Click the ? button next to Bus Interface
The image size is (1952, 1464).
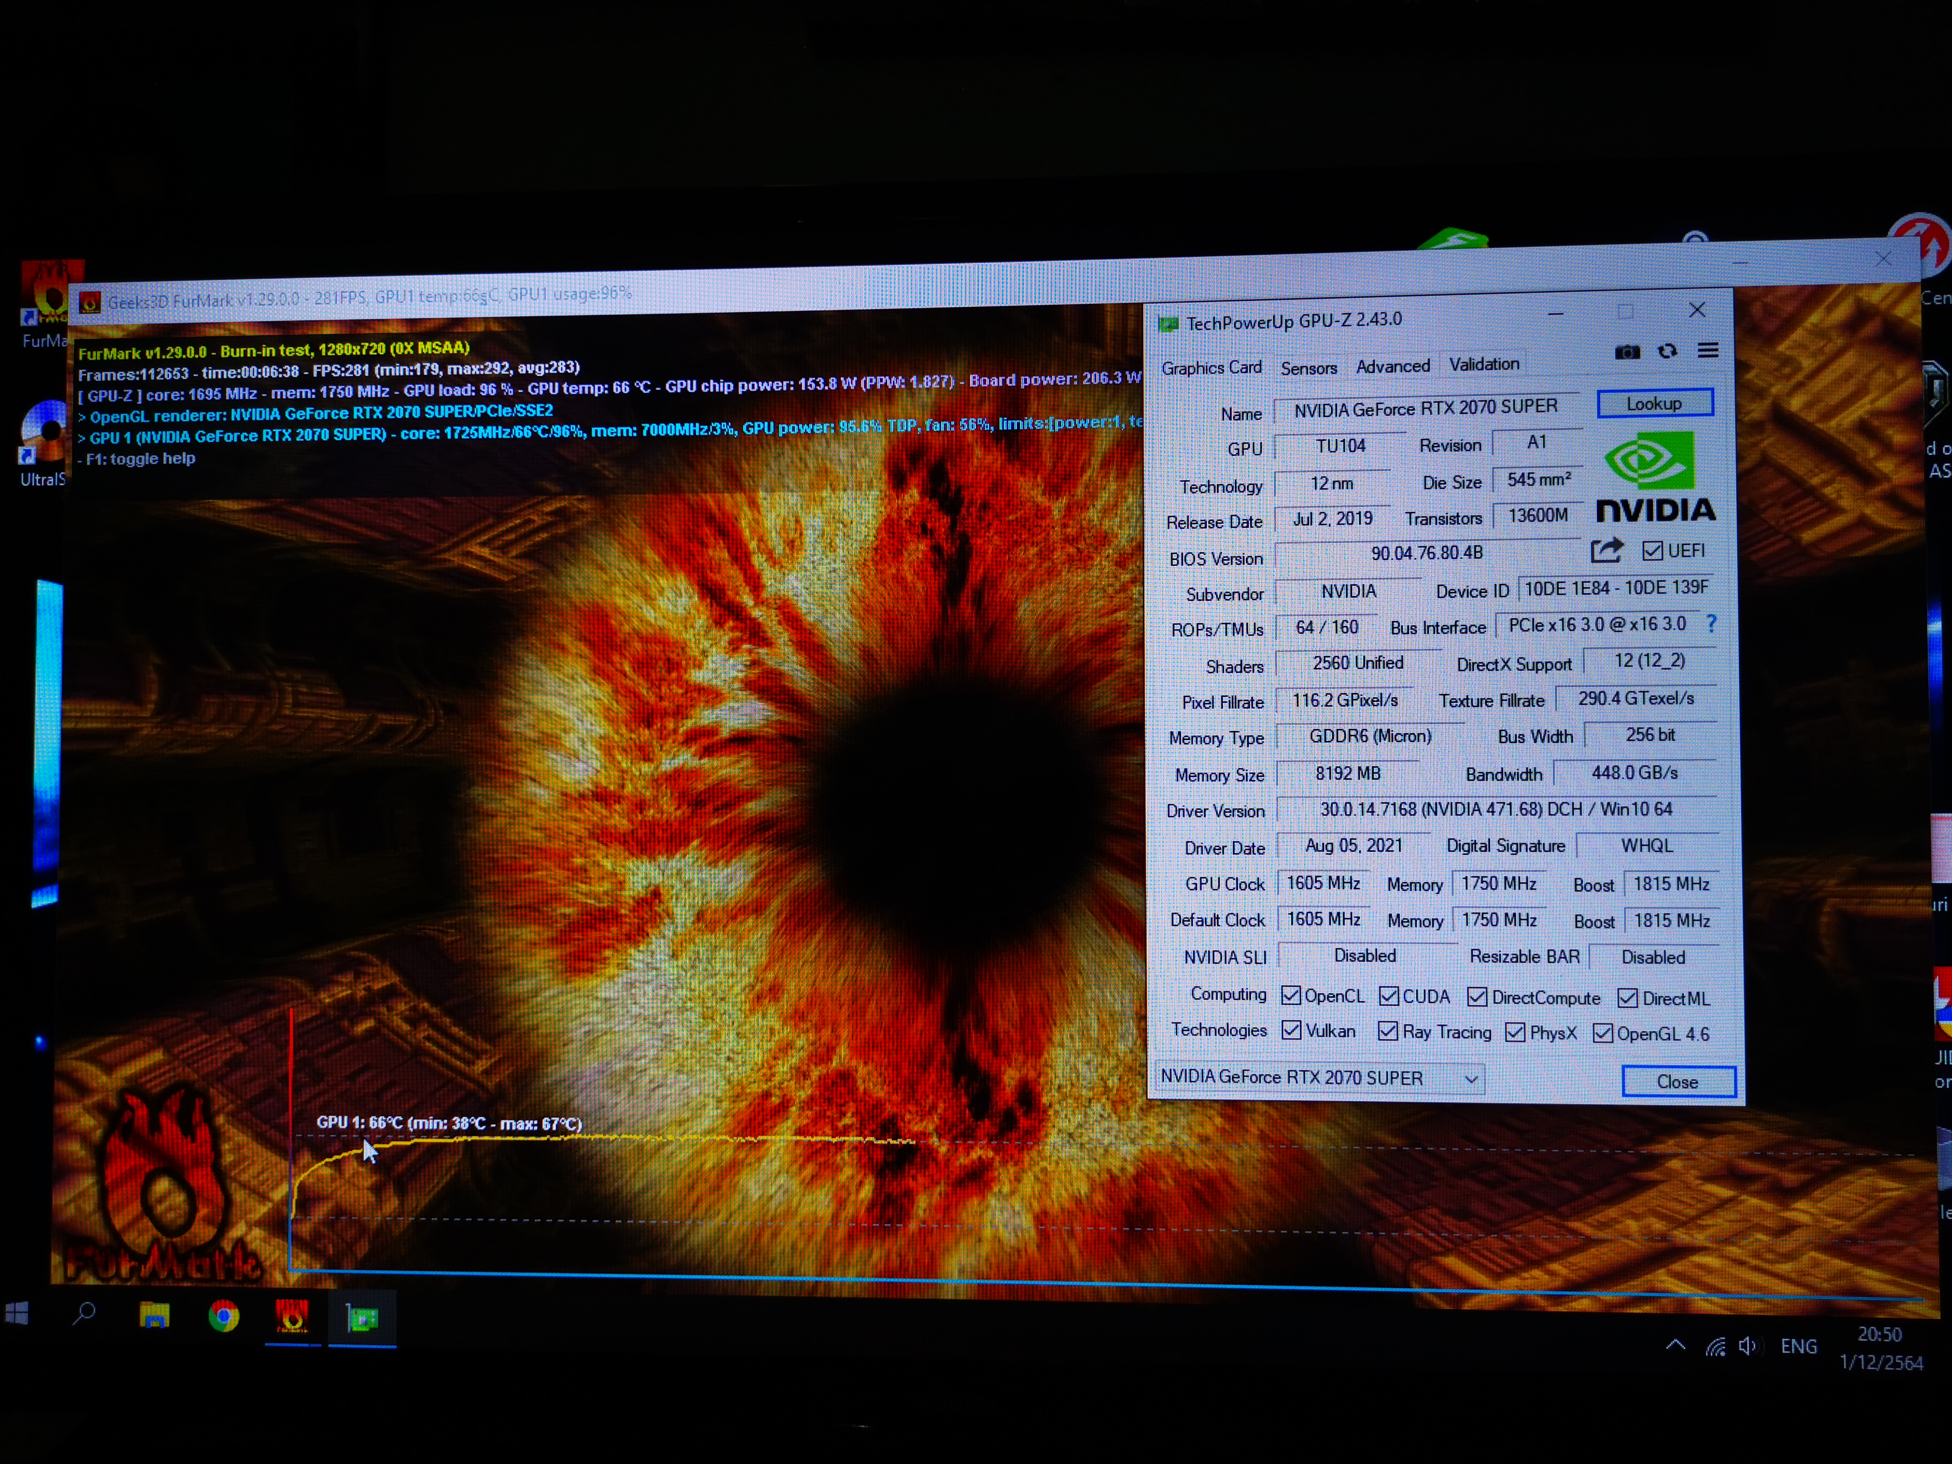1711,624
